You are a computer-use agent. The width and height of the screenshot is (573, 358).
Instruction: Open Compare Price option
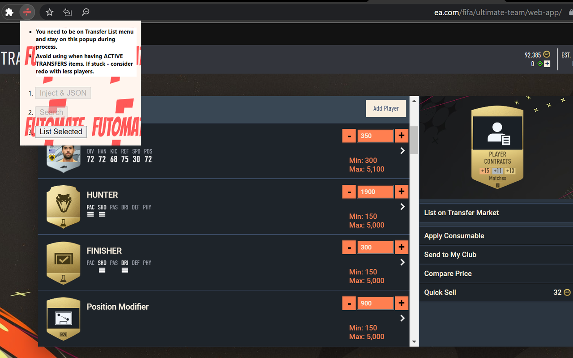tap(496, 273)
